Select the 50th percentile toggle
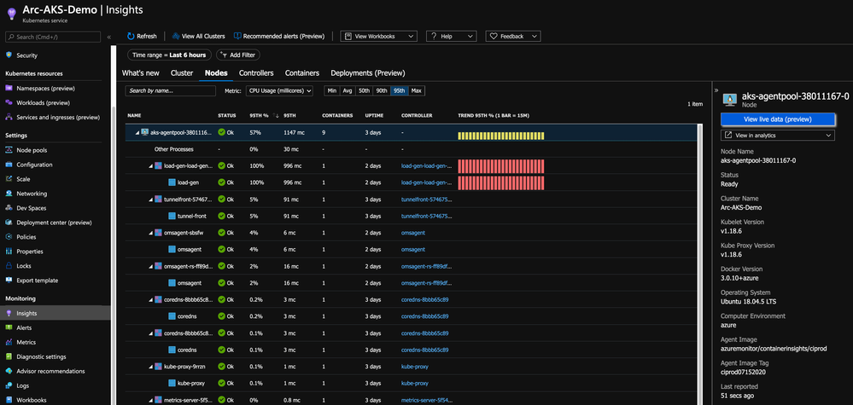The image size is (853, 405). [364, 90]
